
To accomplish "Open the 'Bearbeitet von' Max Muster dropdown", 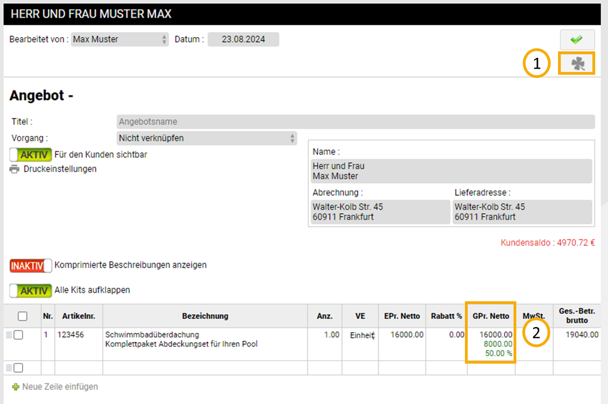I will pyautogui.click(x=120, y=39).
